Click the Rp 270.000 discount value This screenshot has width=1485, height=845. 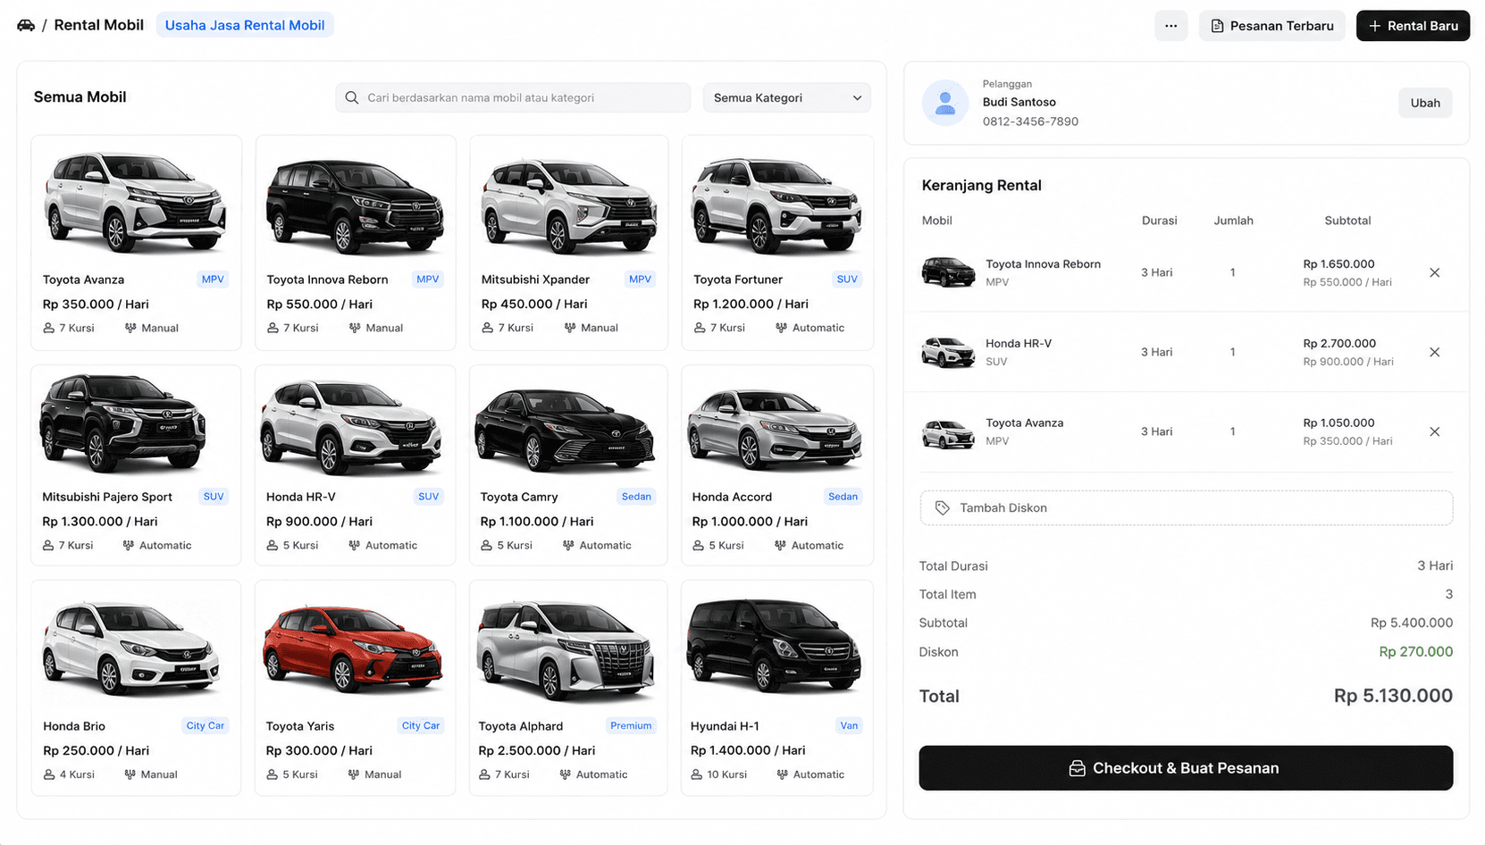coord(1415,652)
